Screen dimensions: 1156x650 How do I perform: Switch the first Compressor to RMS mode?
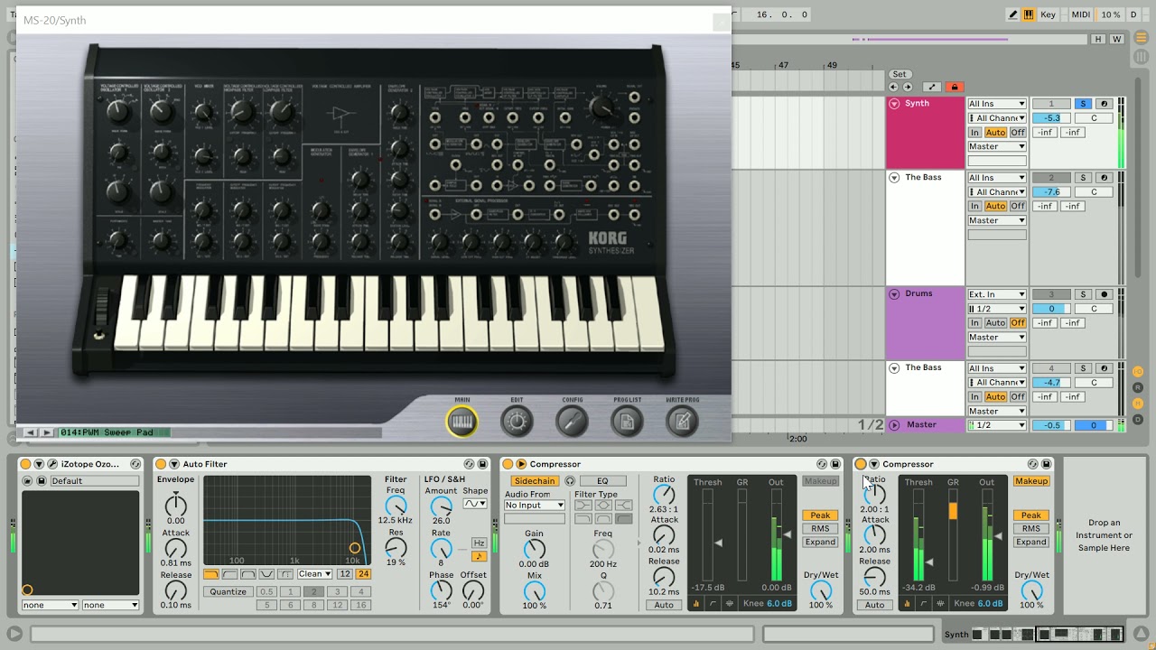[x=820, y=529]
